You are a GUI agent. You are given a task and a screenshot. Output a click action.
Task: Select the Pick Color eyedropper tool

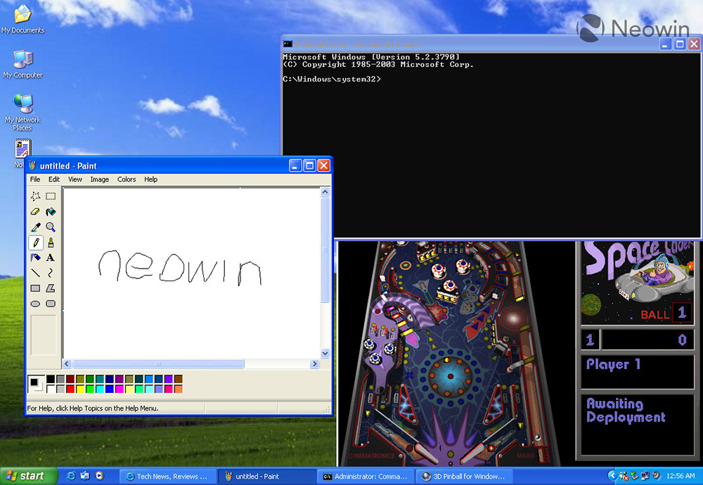(x=36, y=227)
